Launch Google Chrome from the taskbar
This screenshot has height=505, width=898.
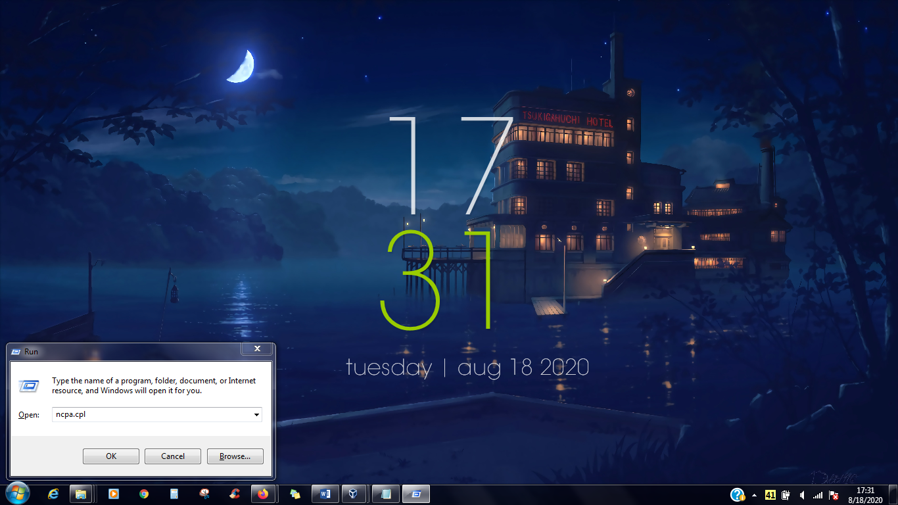[144, 494]
